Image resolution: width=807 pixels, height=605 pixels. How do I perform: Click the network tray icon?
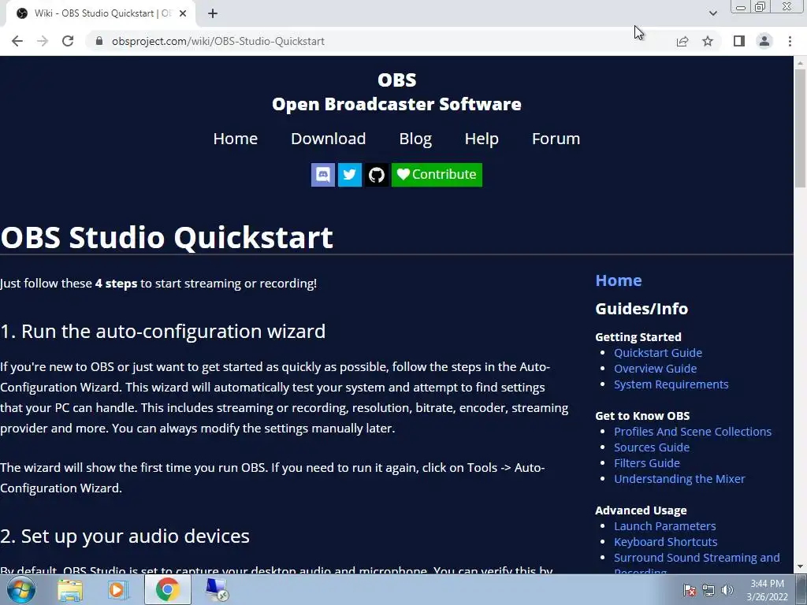pos(708,590)
